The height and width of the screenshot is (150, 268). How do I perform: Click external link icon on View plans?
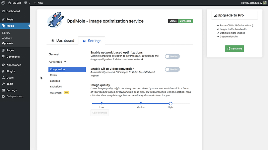click(229, 49)
